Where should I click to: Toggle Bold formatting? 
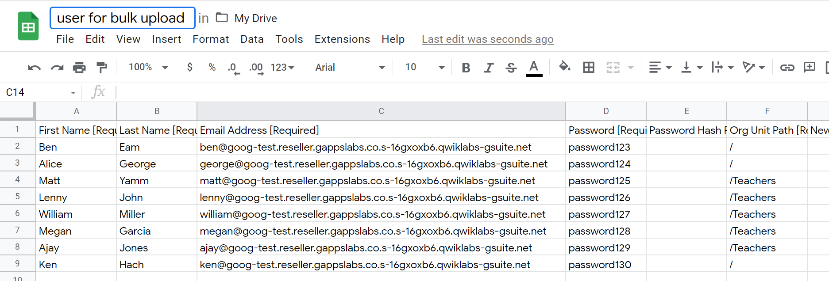point(466,68)
